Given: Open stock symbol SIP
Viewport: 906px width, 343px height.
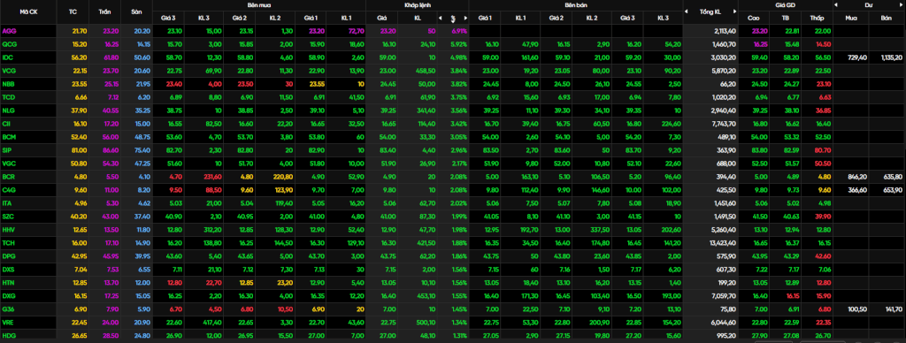Looking at the screenshot, I should [7, 150].
